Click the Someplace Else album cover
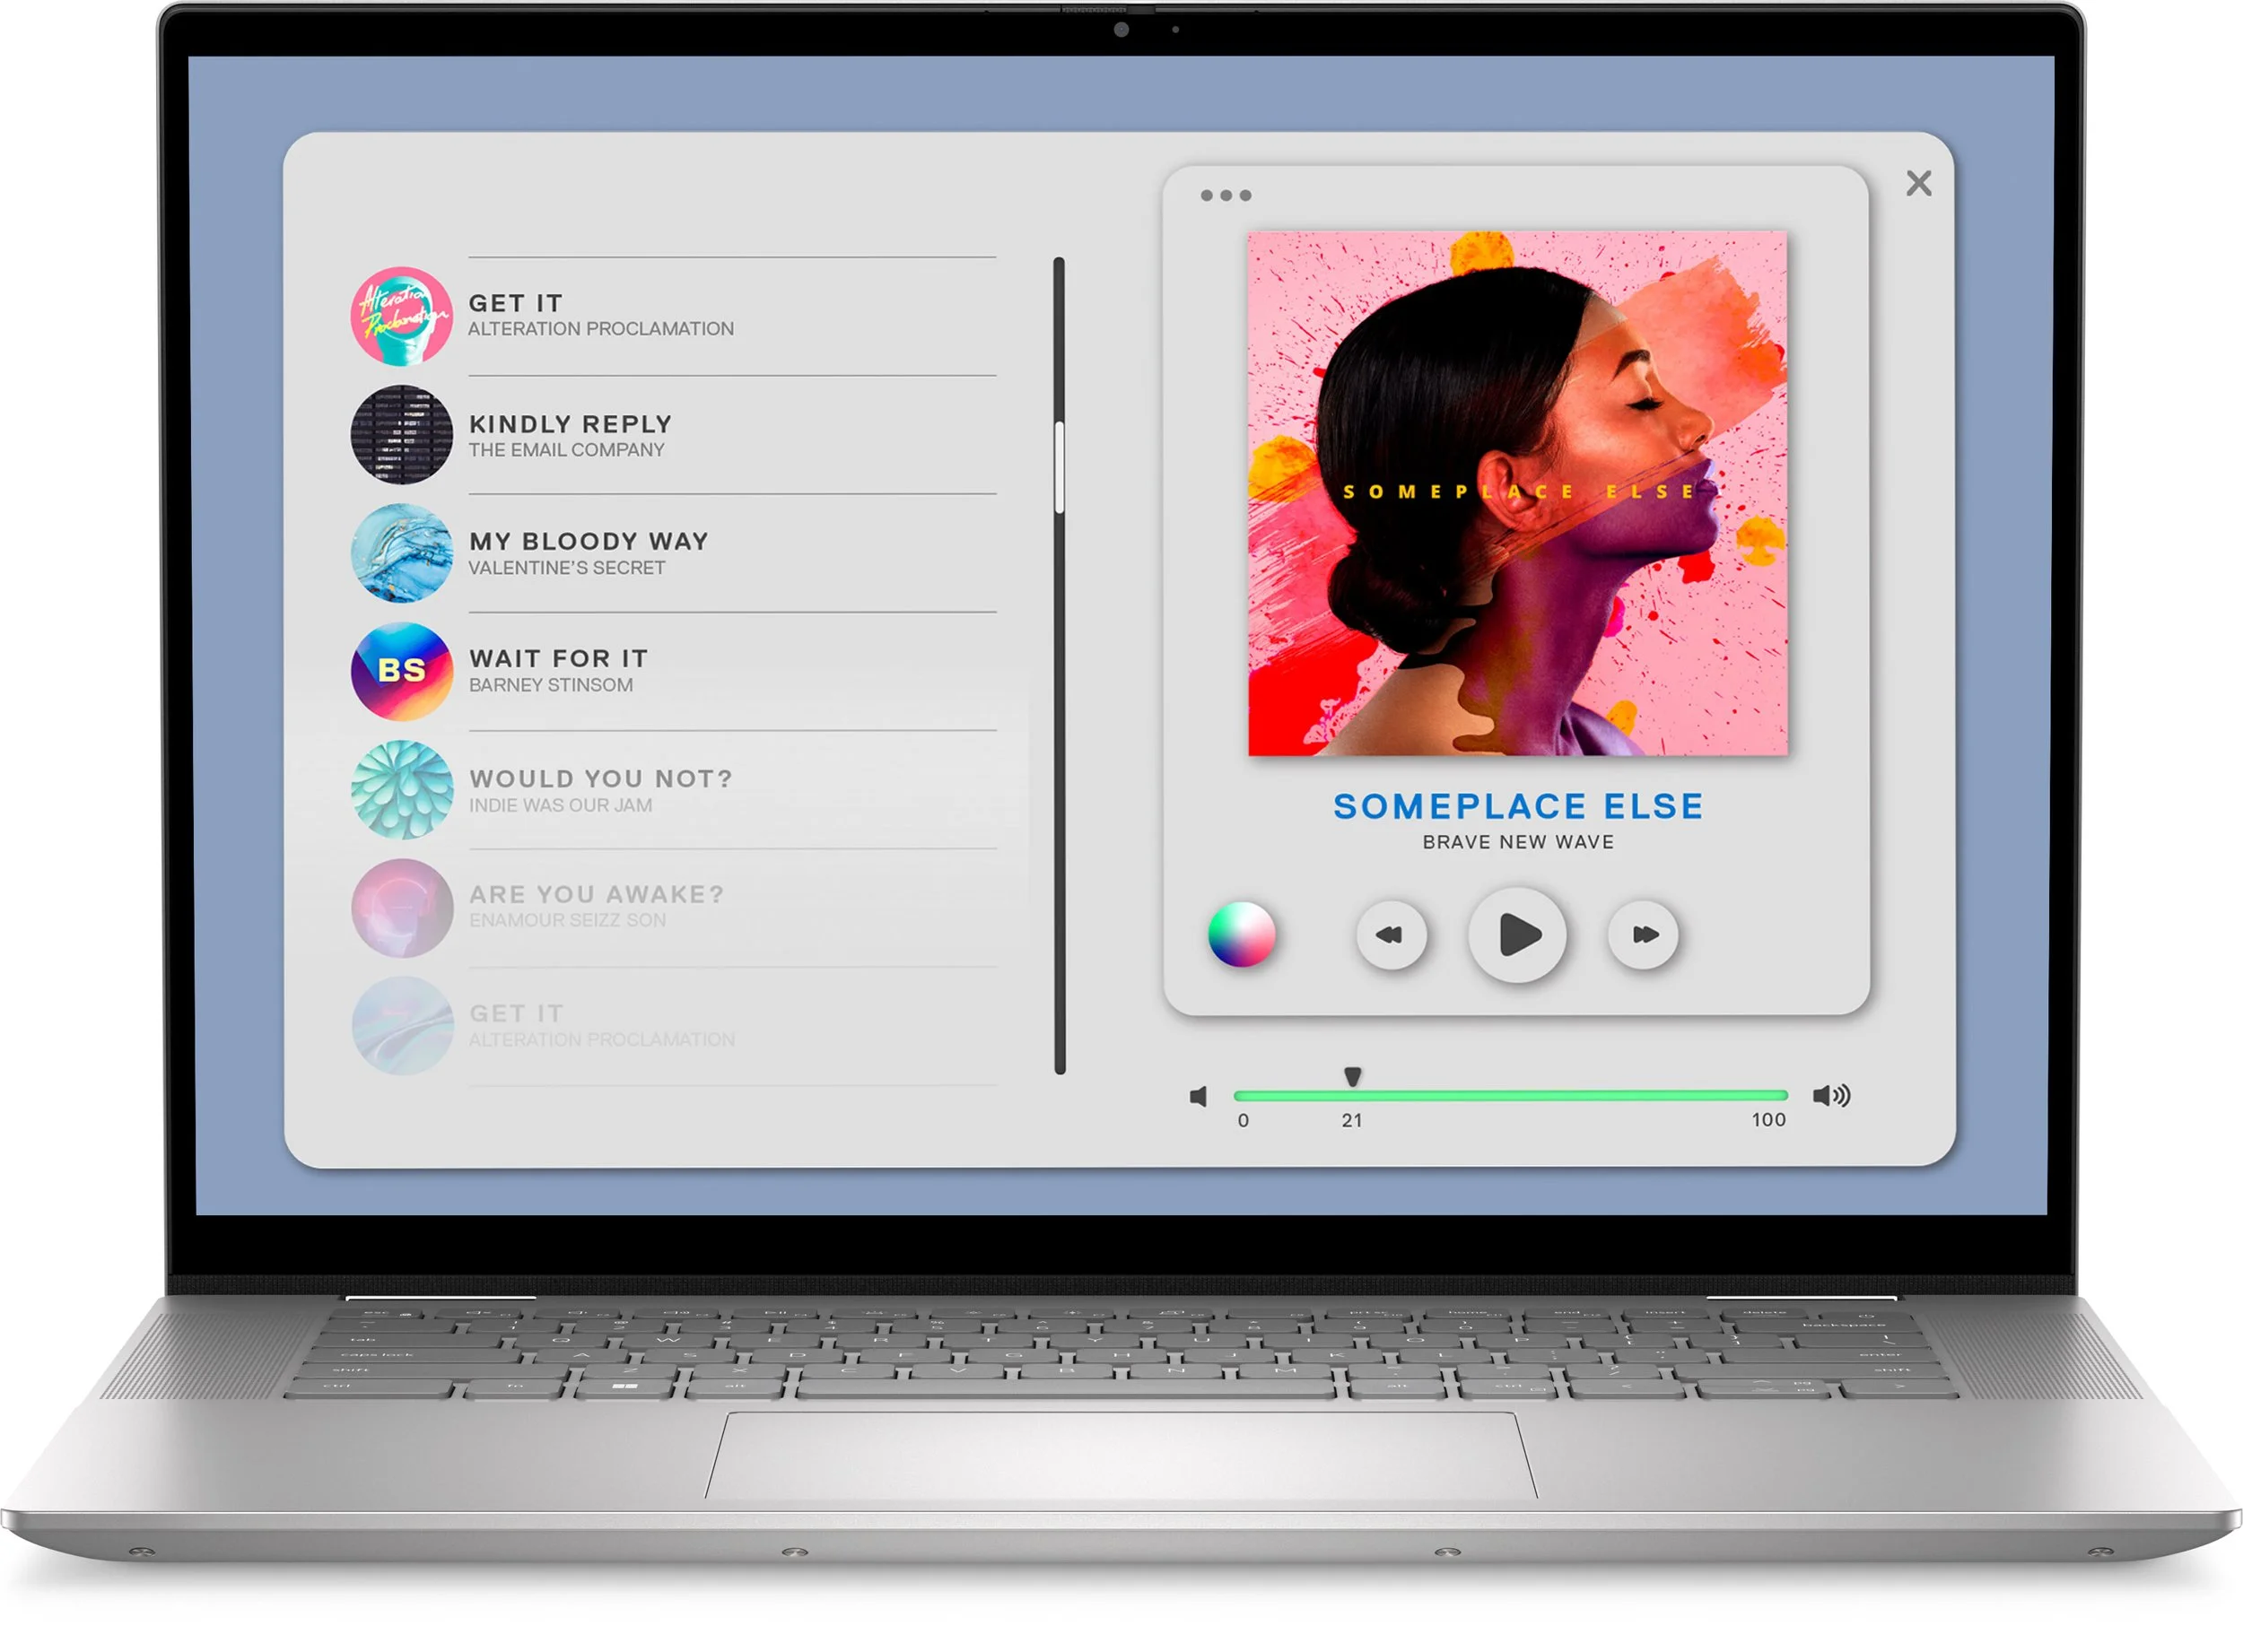 click(x=1518, y=493)
